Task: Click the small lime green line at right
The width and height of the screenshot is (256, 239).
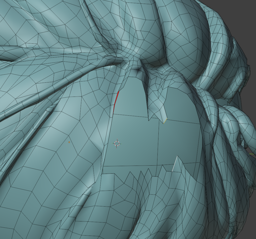Action: [251, 154]
